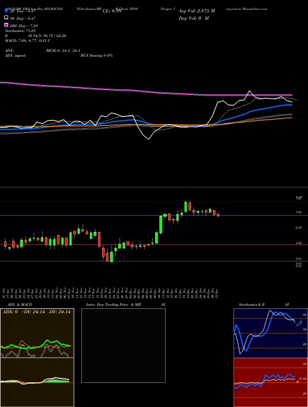Click the dark blue stochastics chart panel
Screen dimensions: 308x407
[x=270, y=333]
